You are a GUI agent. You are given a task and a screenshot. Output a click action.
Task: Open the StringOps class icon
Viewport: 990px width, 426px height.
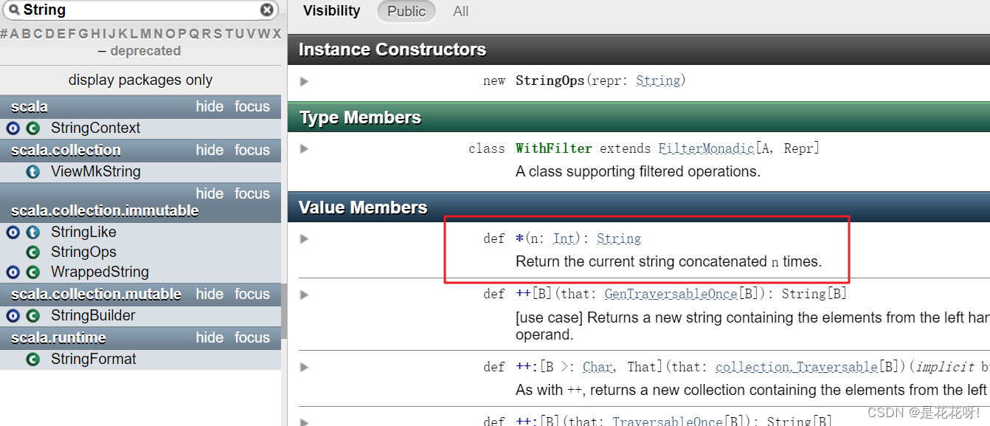click(32, 252)
